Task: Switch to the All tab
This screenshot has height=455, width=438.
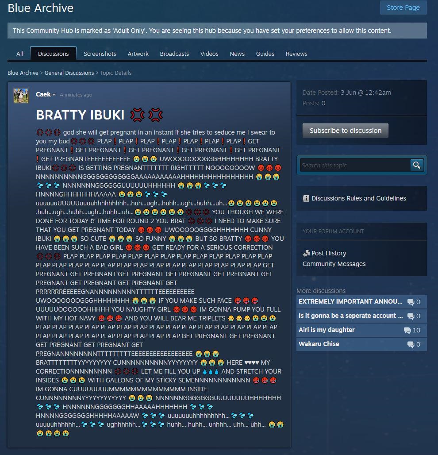Action: click(x=20, y=54)
